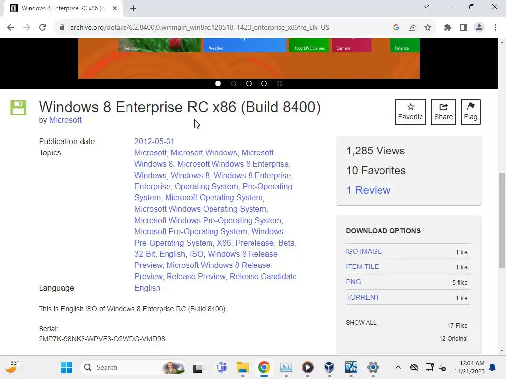506x379 pixels.
Task: Show hidden system tray icons
Action: [x=398, y=367]
